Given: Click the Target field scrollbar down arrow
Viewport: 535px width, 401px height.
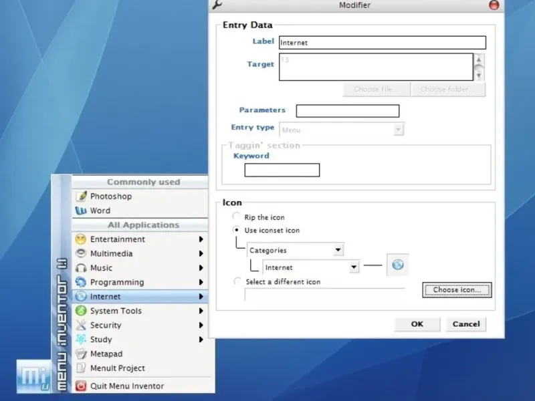Looking at the screenshot, I should pos(479,76).
